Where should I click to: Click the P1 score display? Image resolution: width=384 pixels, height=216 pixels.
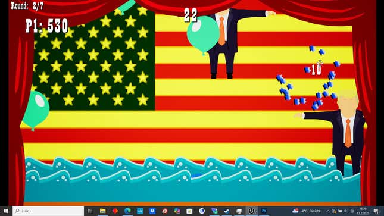pyautogui.click(x=47, y=26)
